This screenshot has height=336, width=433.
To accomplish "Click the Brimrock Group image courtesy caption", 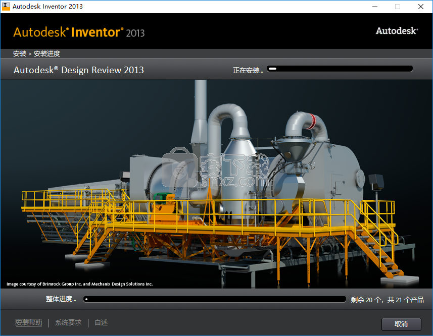I will coord(79,284).
